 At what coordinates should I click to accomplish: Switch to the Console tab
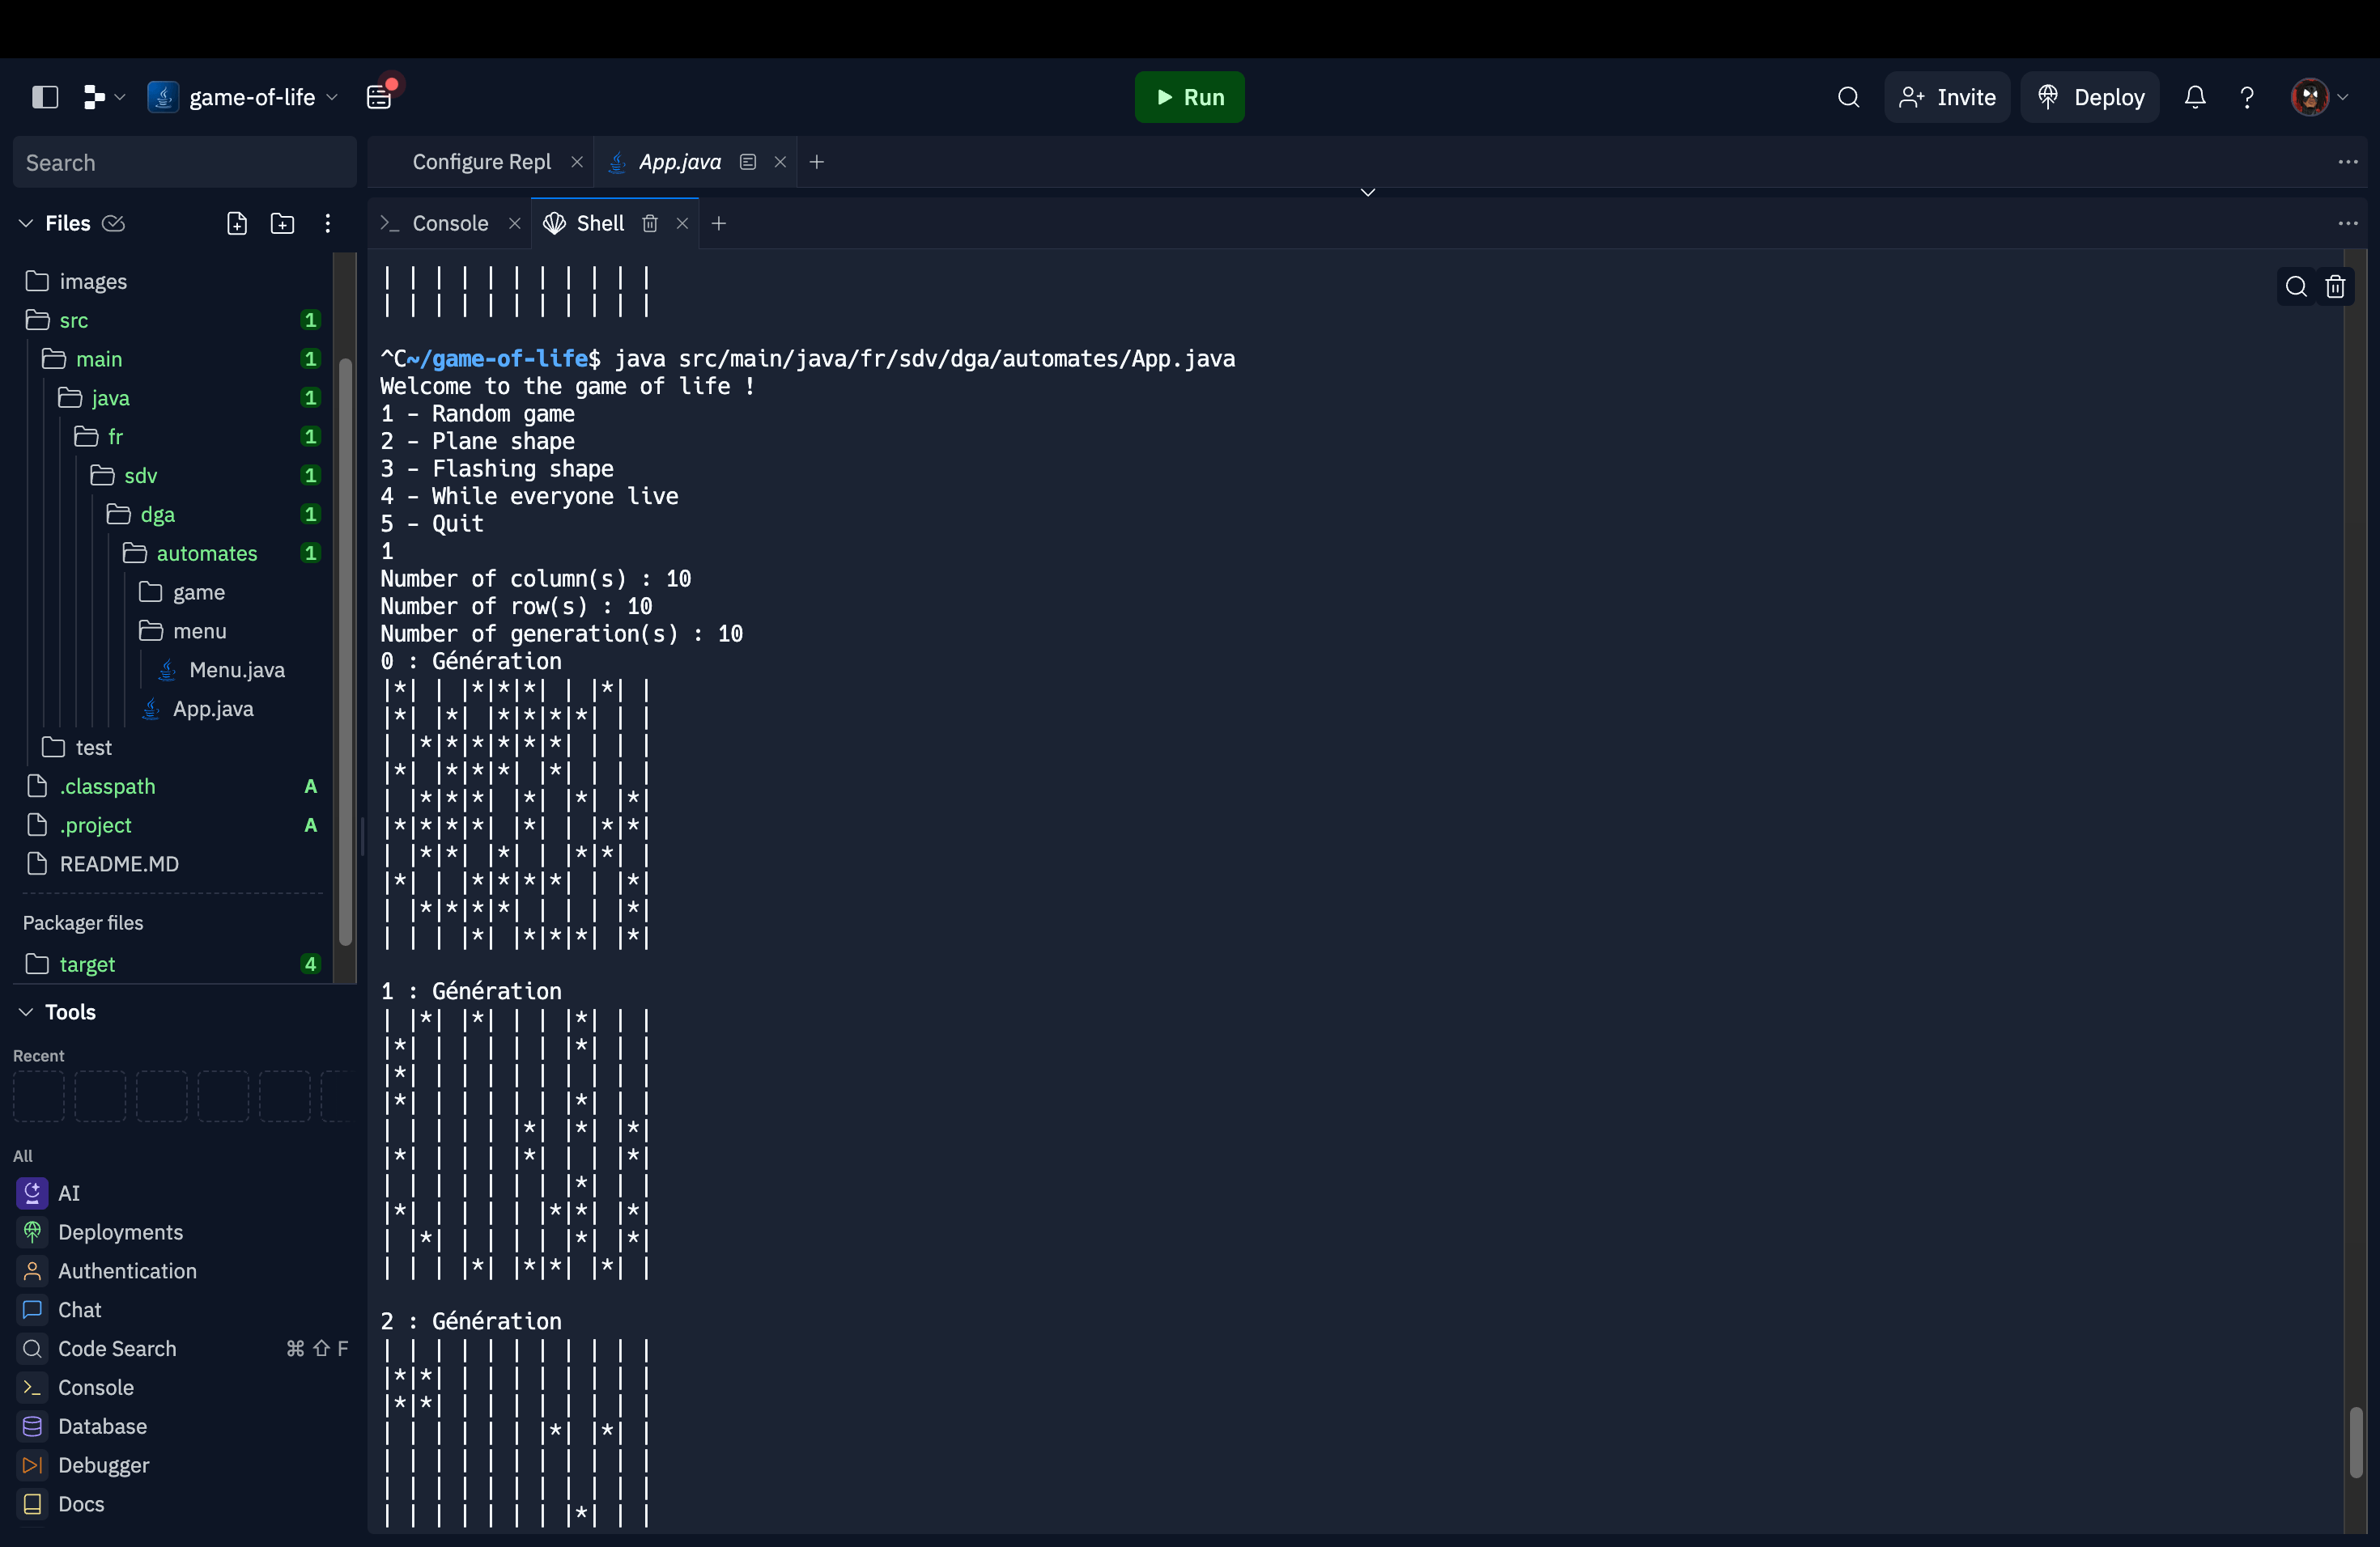click(450, 224)
